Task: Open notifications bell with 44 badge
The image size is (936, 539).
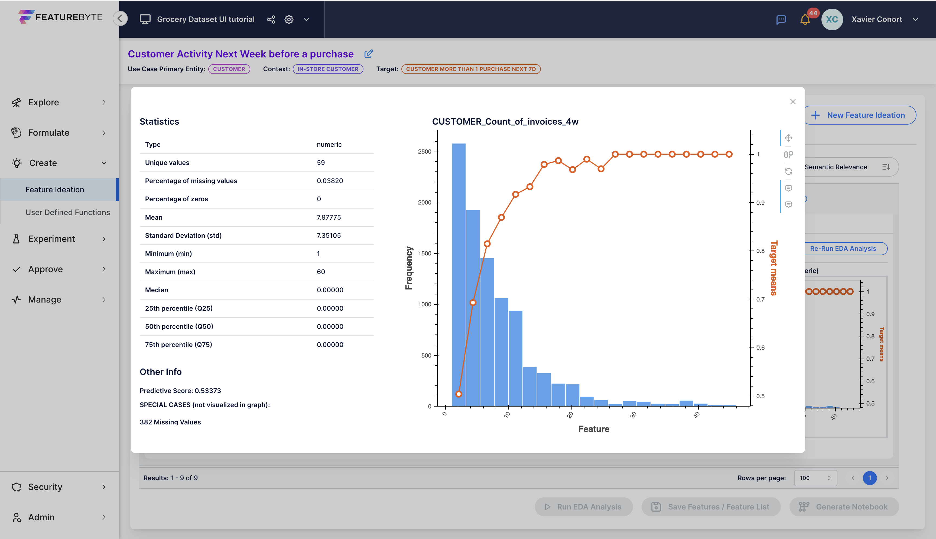Action: [x=805, y=20]
